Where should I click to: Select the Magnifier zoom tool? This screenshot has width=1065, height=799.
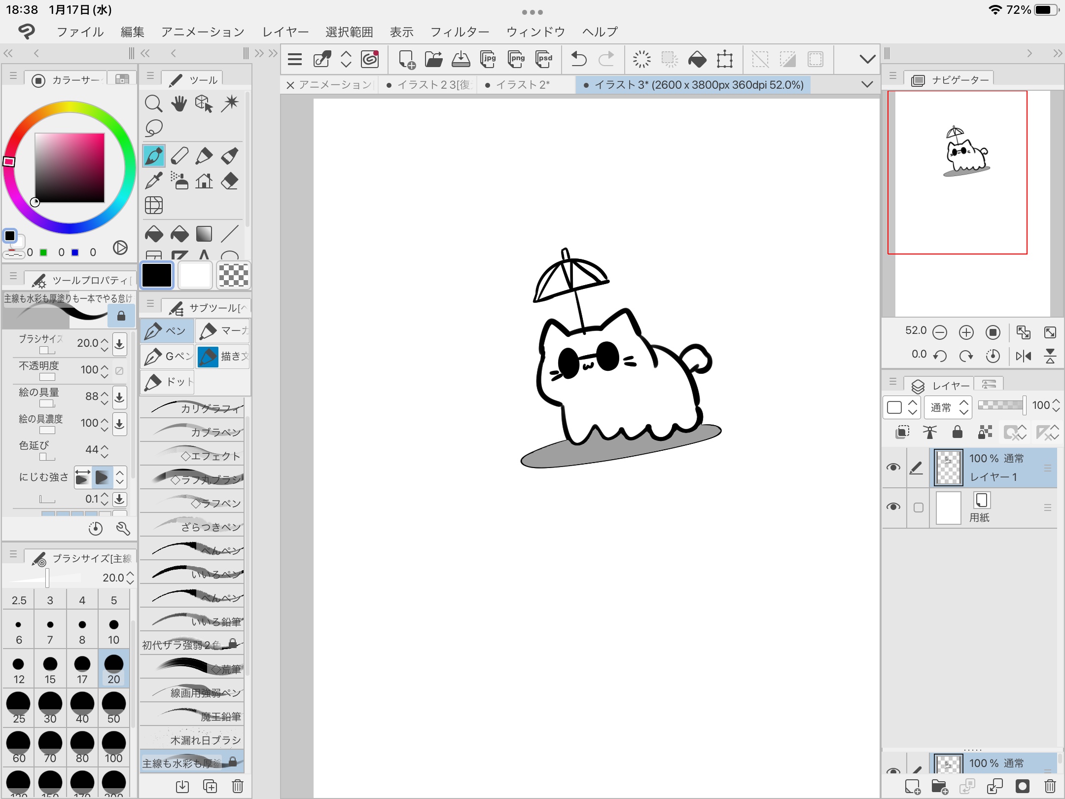[153, 104]
